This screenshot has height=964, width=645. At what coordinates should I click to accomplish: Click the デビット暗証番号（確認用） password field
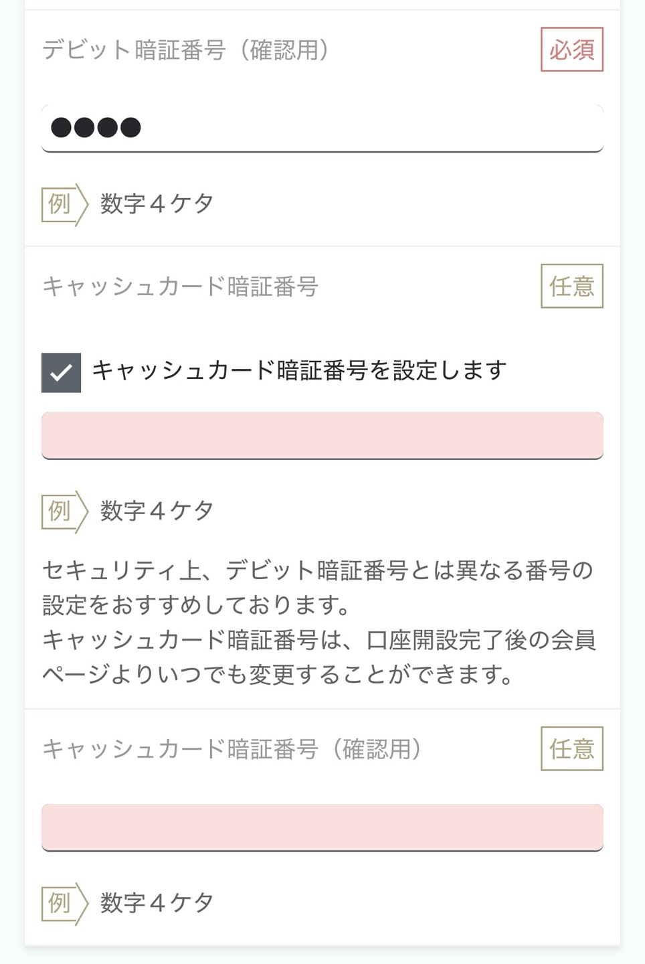click(322, 128)
